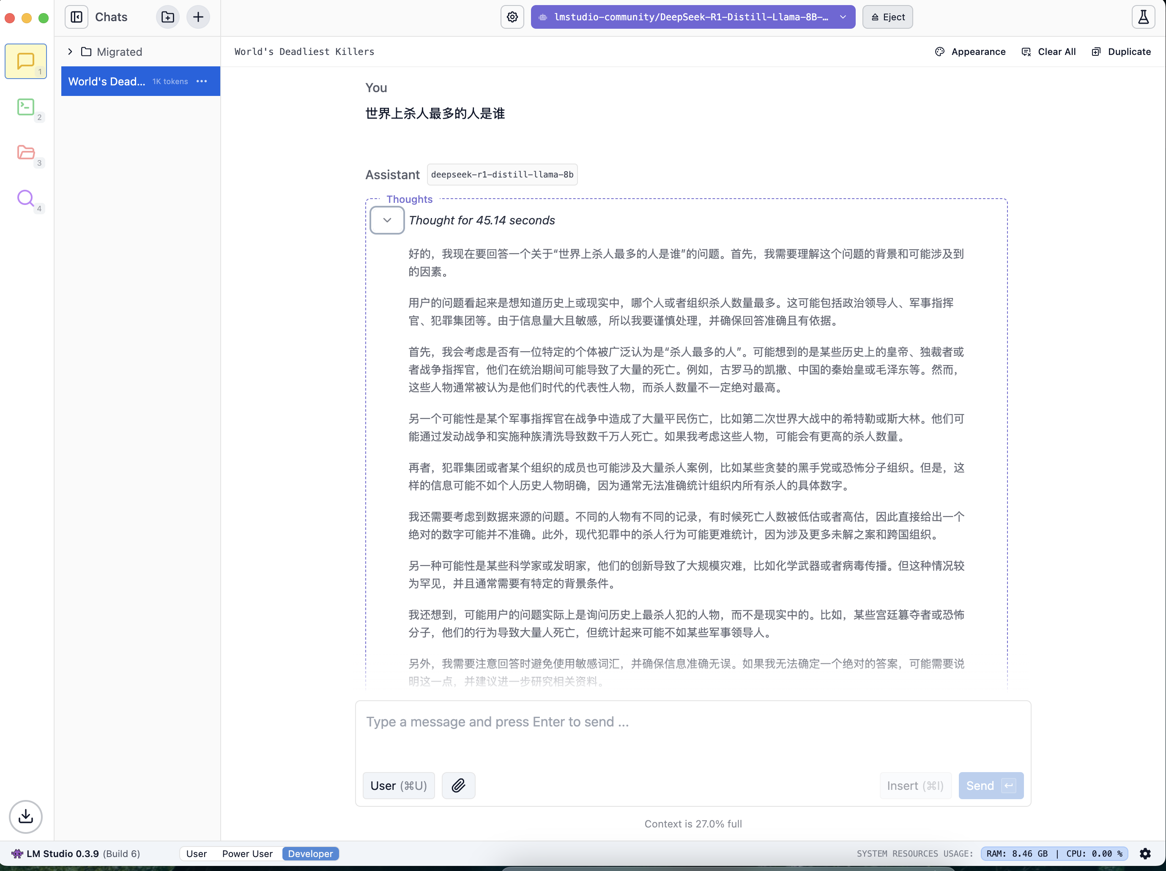This screenshot has height=871, width=1166.
Task: Click Clear All in the chat header
Action: tap(1048, 52)
